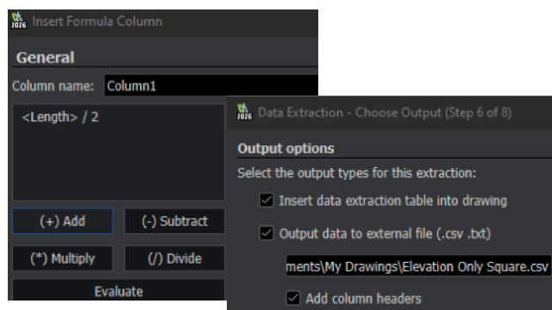Toggle Insert data extraction table into drawing

tap(267, 201)
